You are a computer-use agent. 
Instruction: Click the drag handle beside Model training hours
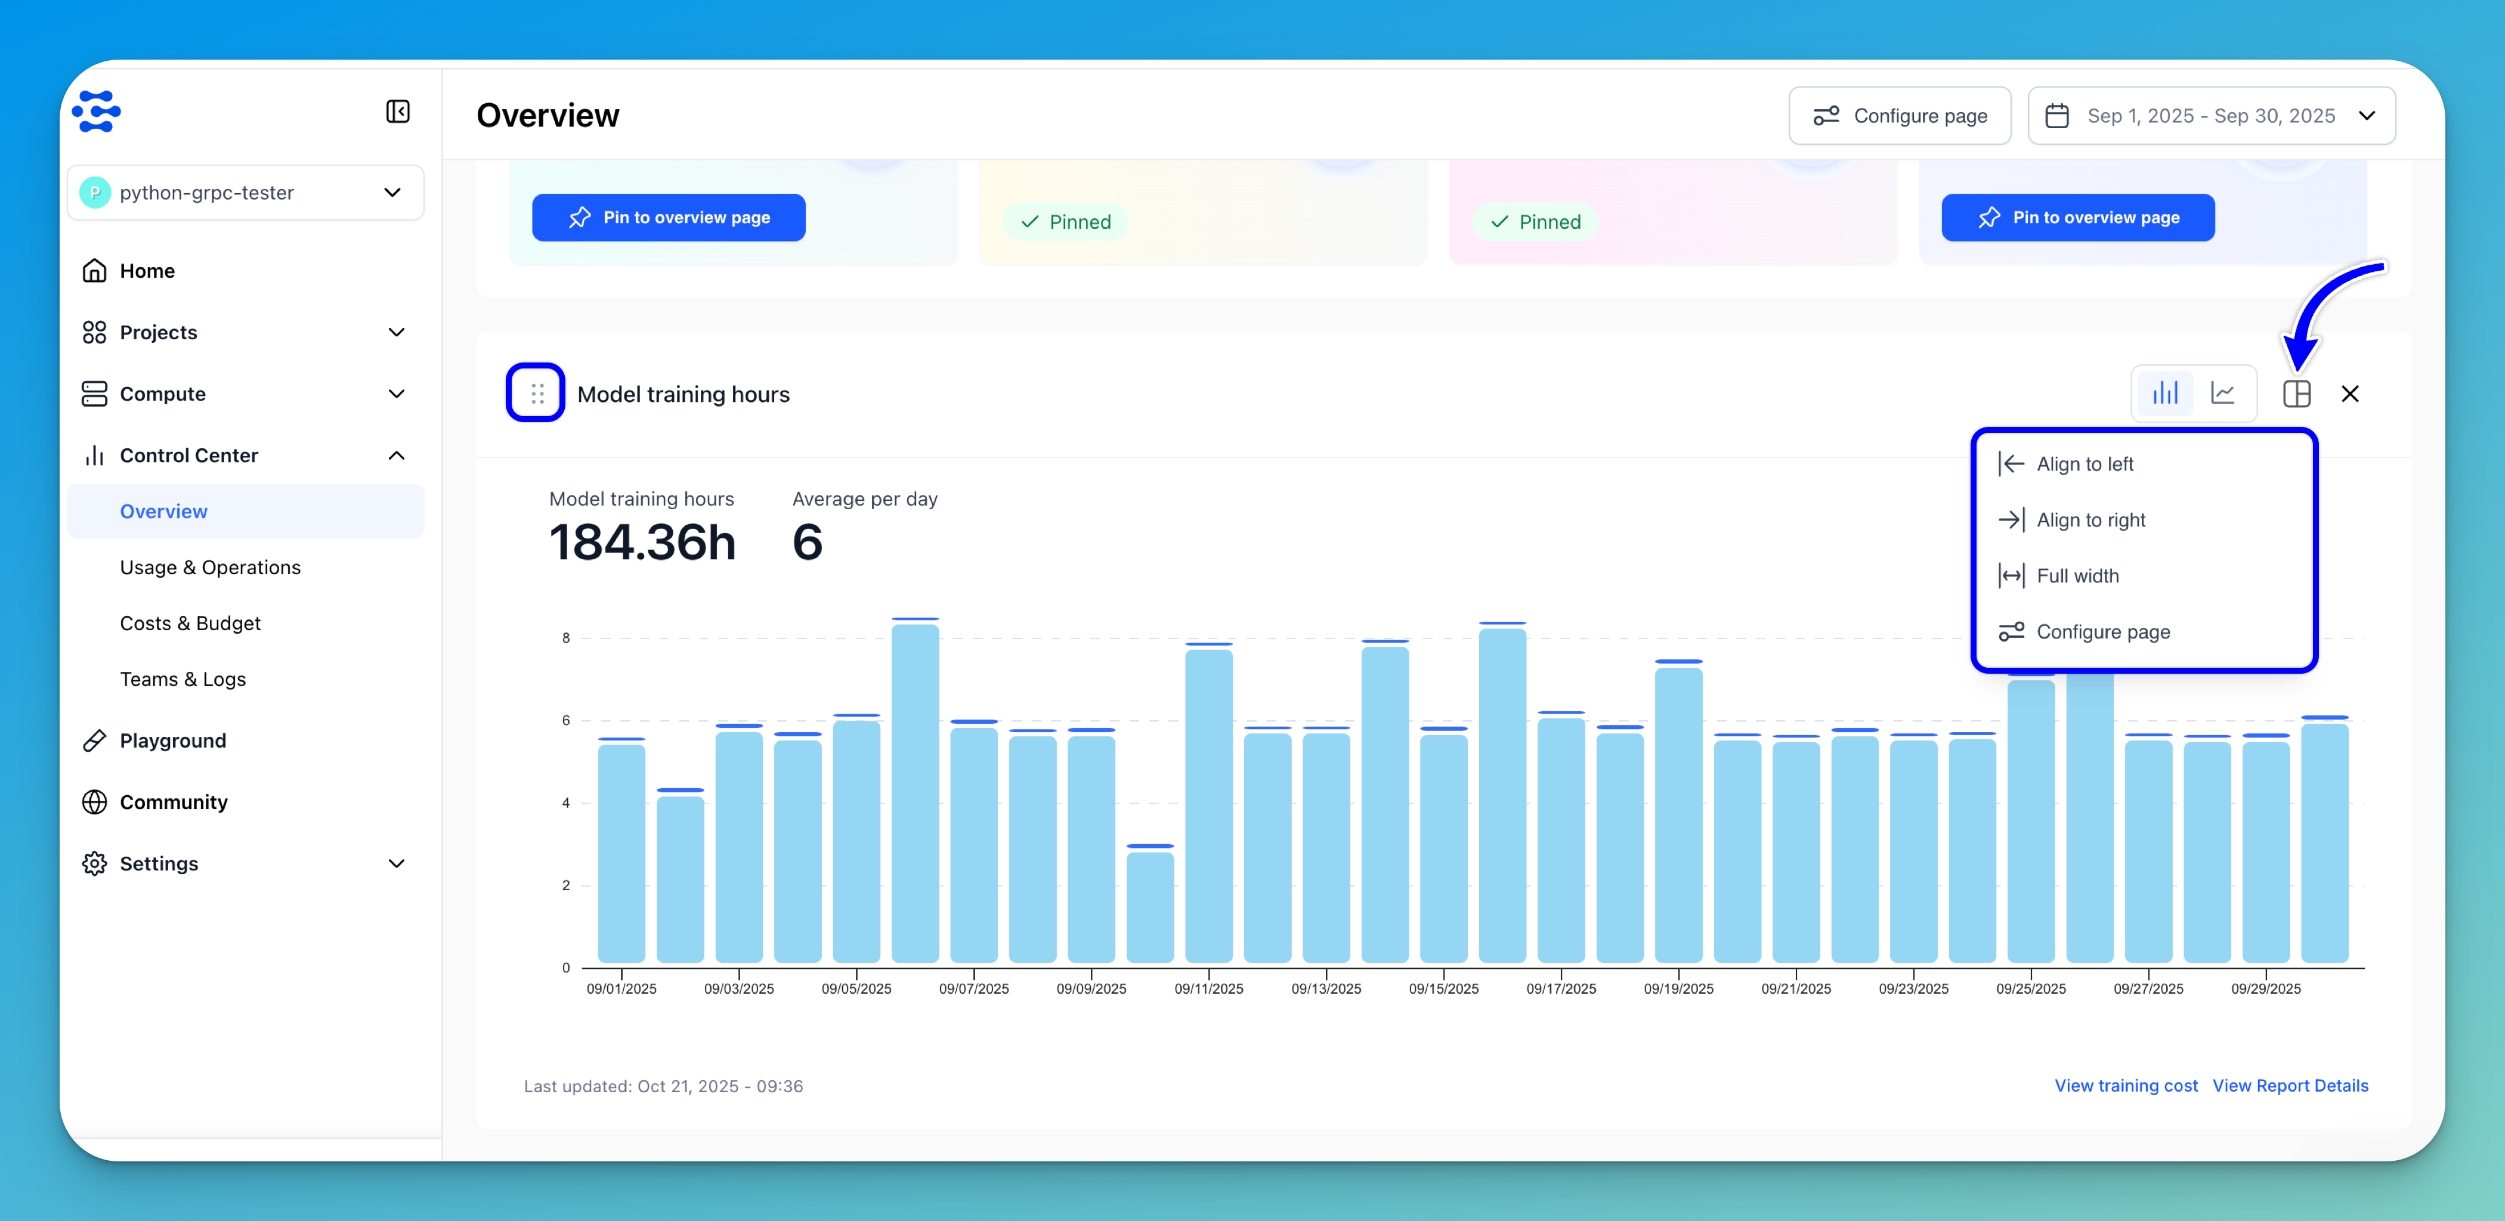tap(537, 393)
